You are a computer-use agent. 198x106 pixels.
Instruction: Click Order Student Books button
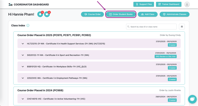tap(121, 14)
